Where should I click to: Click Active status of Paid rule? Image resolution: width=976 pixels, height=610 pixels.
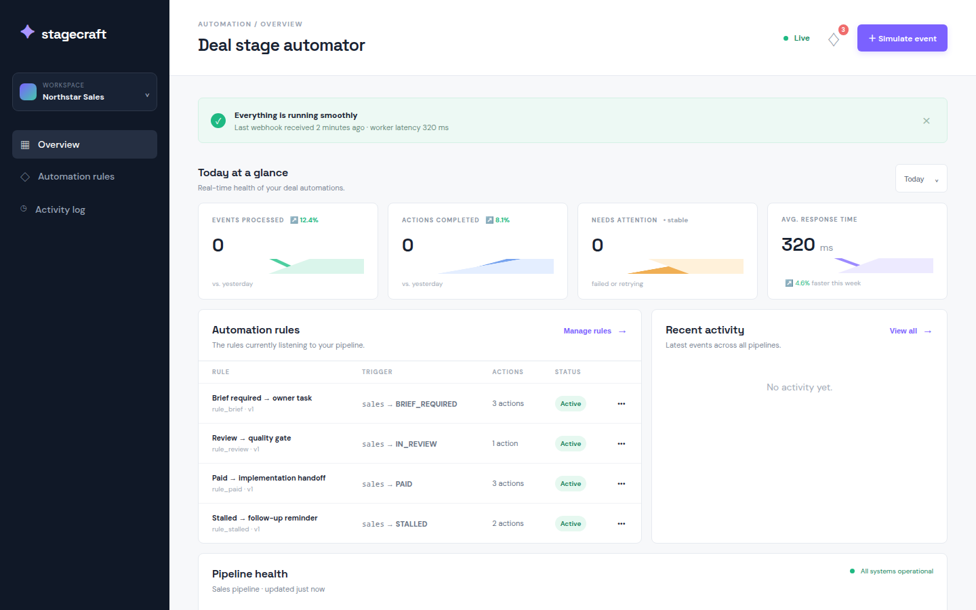[x=571, y=484]
